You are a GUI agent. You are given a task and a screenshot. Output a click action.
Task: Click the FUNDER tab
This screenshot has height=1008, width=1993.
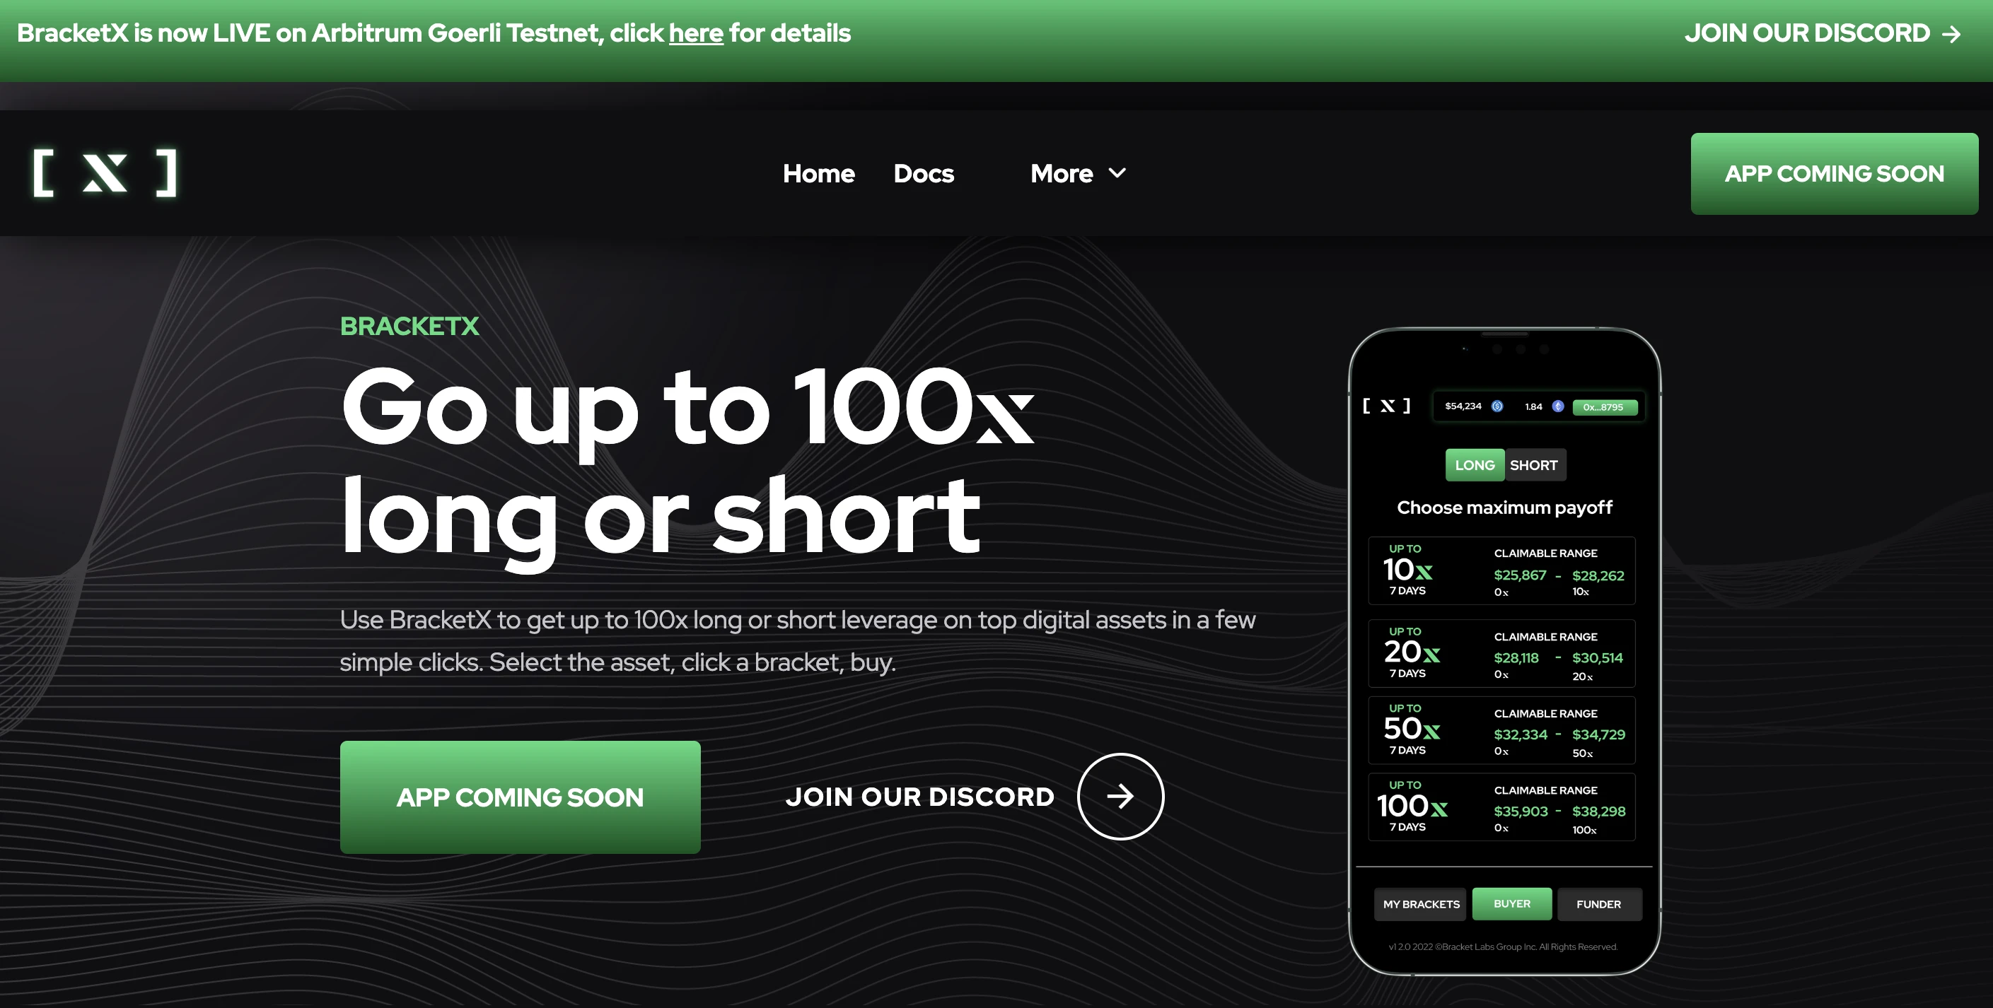[x=1597, y=904]
